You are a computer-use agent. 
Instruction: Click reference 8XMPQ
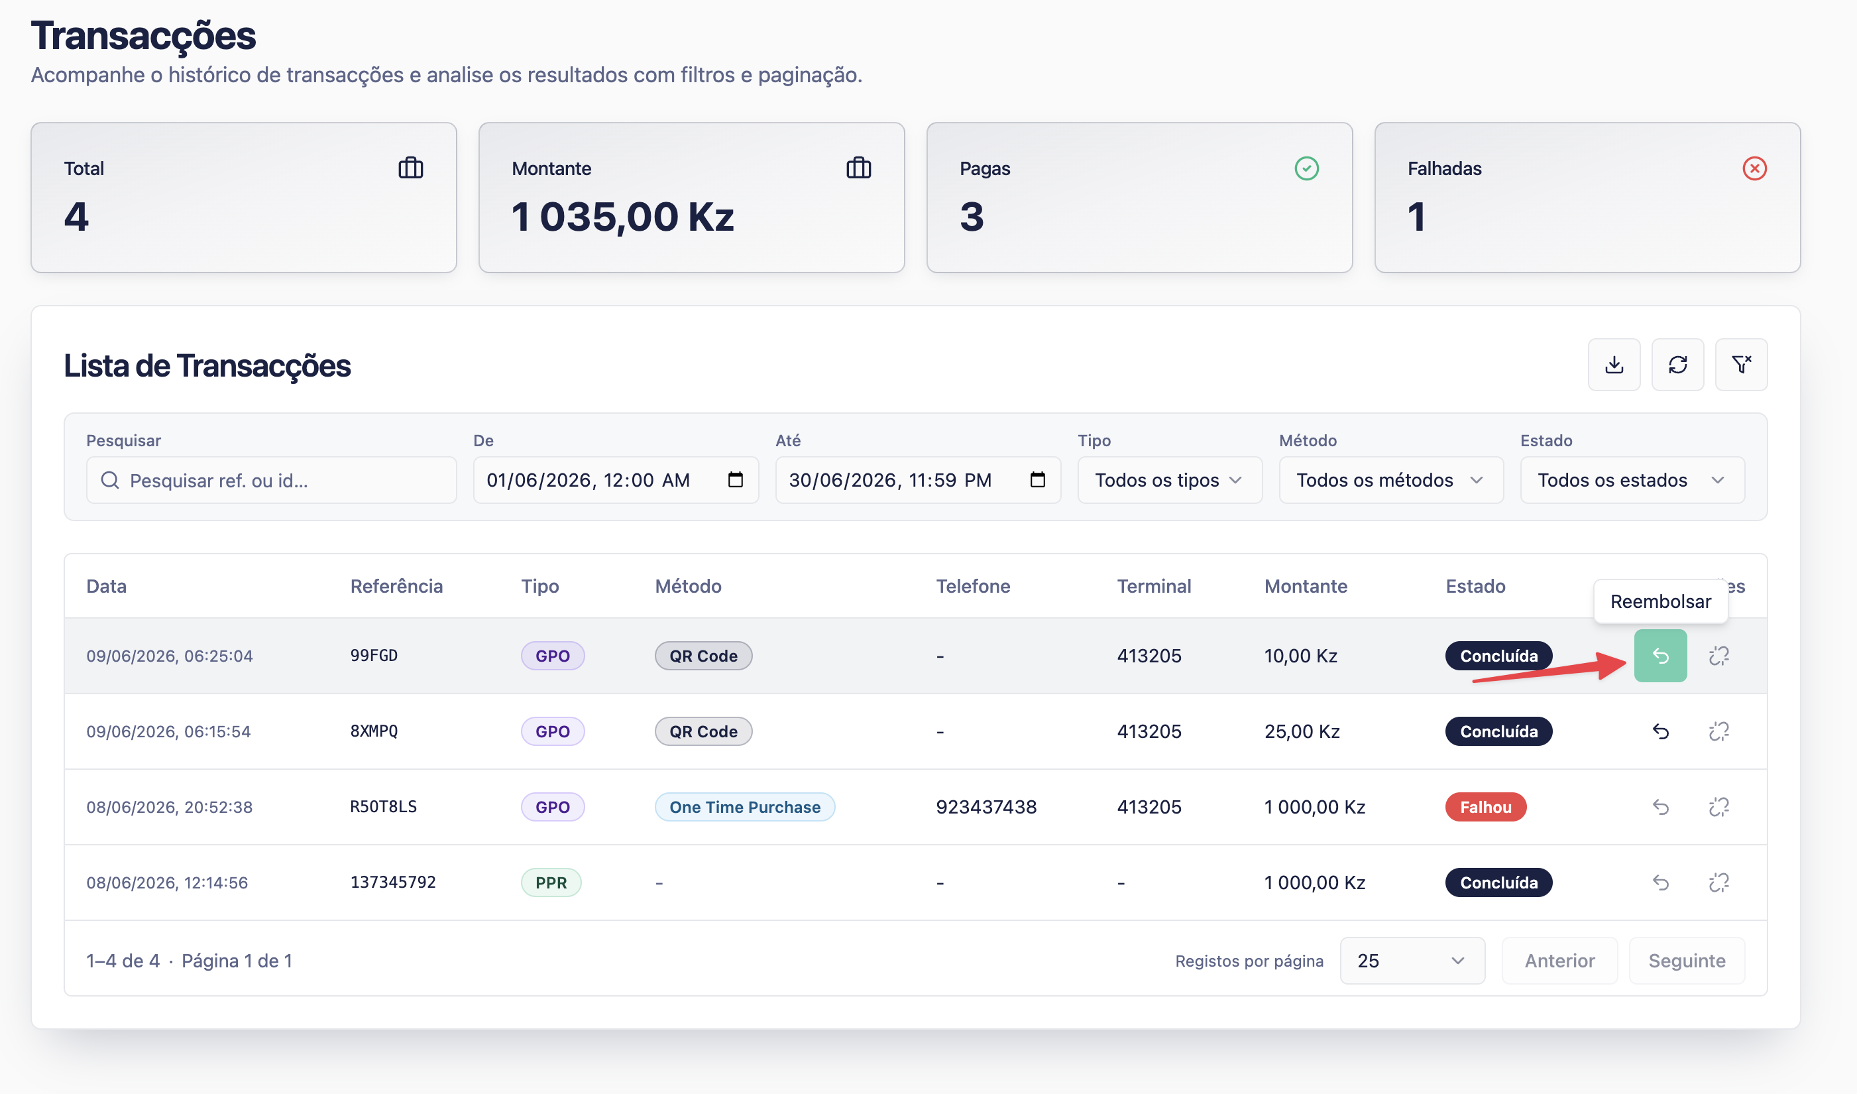pyautogui.click(x=374, y=731)
